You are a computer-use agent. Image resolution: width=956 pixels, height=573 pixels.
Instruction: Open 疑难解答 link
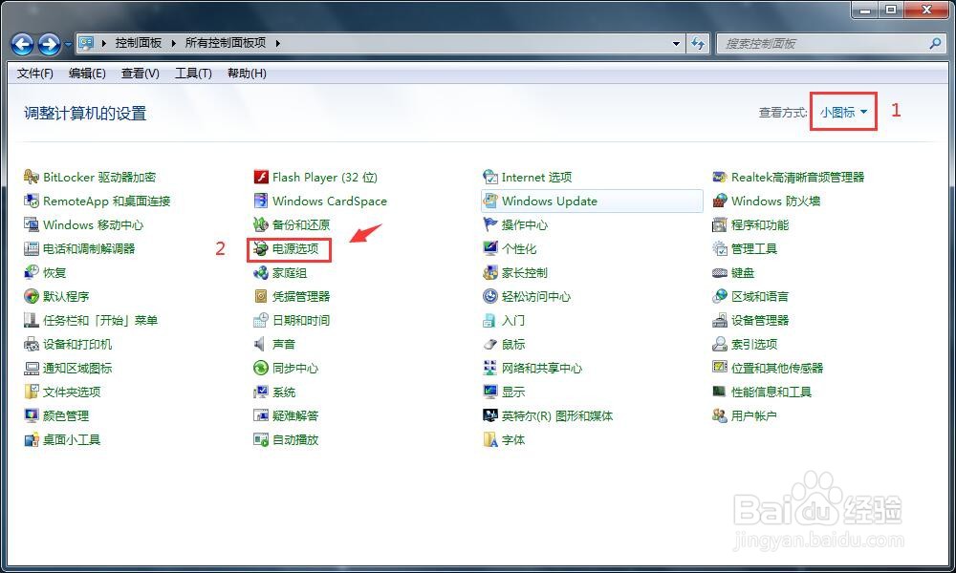[x=295, y=415]
